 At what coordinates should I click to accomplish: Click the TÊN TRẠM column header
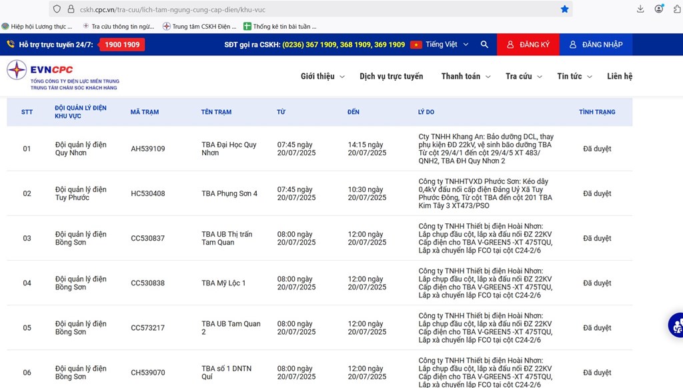[216, 112]
